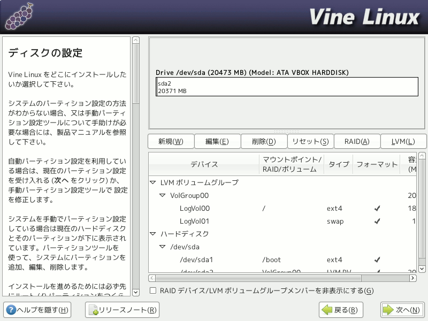Click sda2 partition in drive diagram
This screenshot has height=321, width=428.
coord(287,87)
